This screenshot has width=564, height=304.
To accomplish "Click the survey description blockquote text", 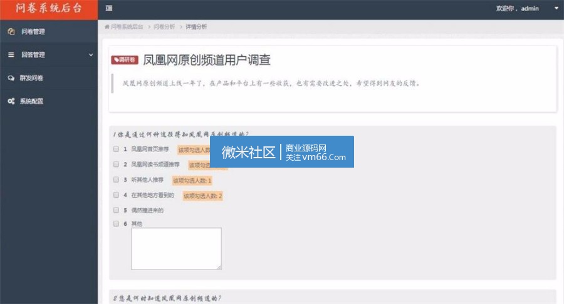I will tap(271, 84).
